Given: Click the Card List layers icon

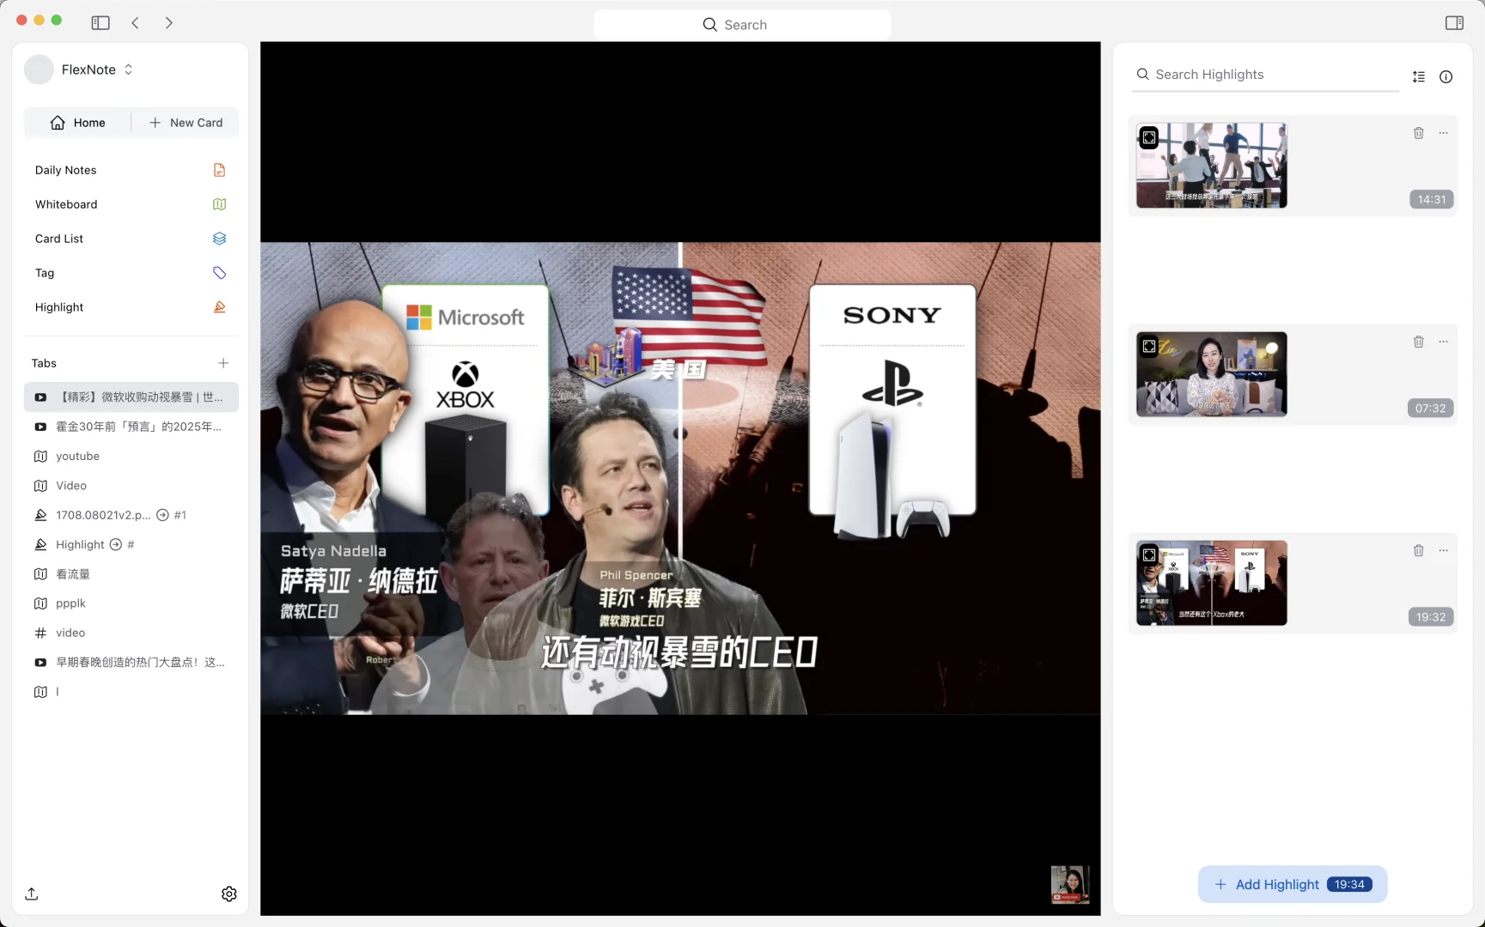Looking at the screenshot, I should point(219,239).
